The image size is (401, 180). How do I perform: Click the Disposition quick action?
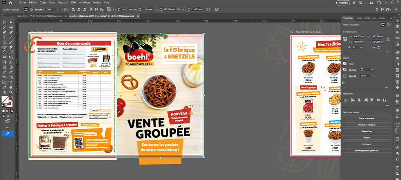pyautogui.click(x=366, y=131)
